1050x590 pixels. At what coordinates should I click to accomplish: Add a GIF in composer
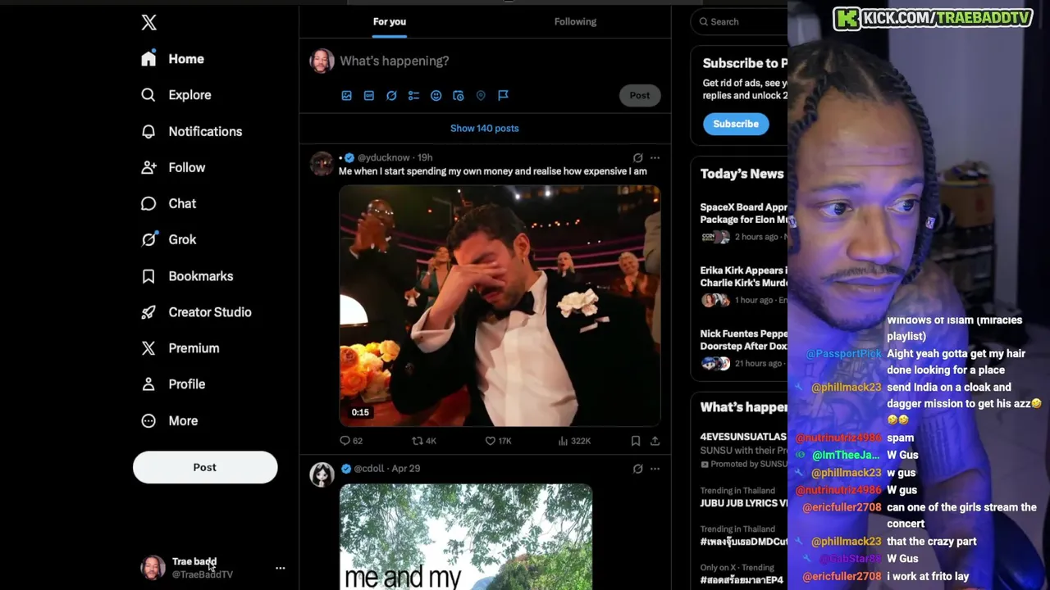pyautogui.click(x=369, y=96)
